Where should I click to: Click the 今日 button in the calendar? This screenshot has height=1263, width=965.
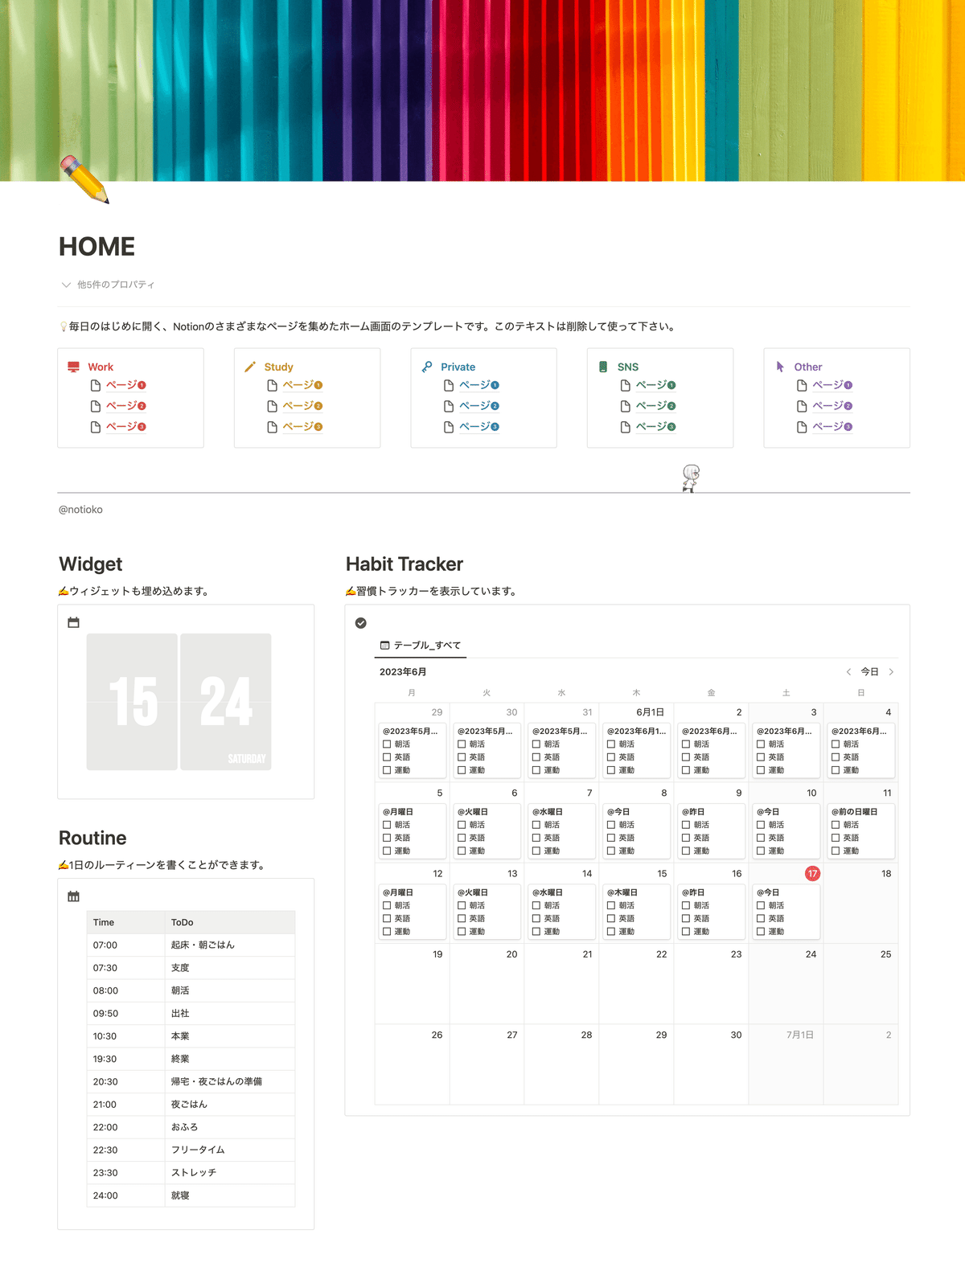[870, 671]
